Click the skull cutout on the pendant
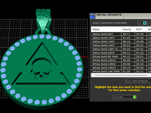This screenshot has height=113, width=151. tap(41, 68)
